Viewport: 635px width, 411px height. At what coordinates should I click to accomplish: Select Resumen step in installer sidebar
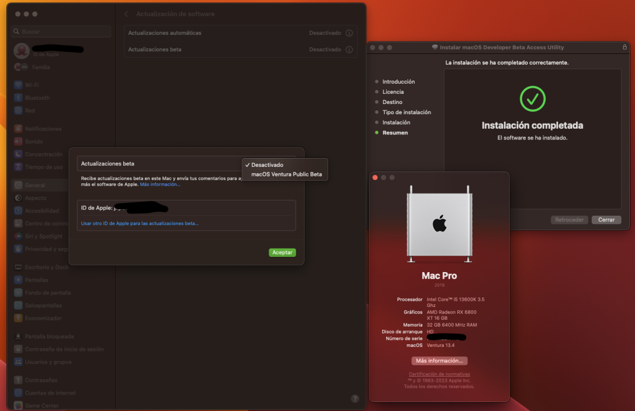tap(395, 133)
